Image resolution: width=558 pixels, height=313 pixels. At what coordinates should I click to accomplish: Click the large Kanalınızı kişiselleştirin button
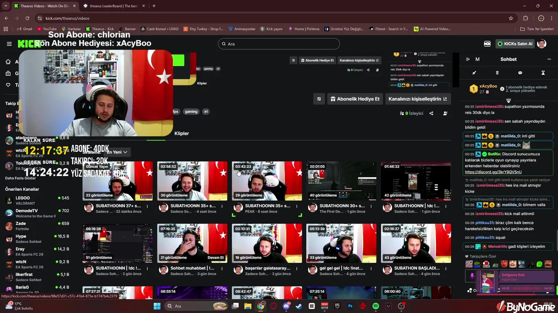pyautogui.click(x=418, y=99)
